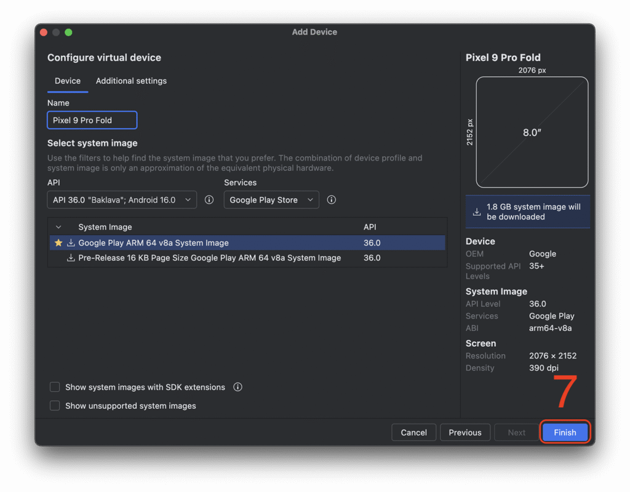This screenshot has width=630, height=492.
Task: Click download icon for Pre-Release 16 KB image
Action: pyautogui.click(x=71, y=258)
